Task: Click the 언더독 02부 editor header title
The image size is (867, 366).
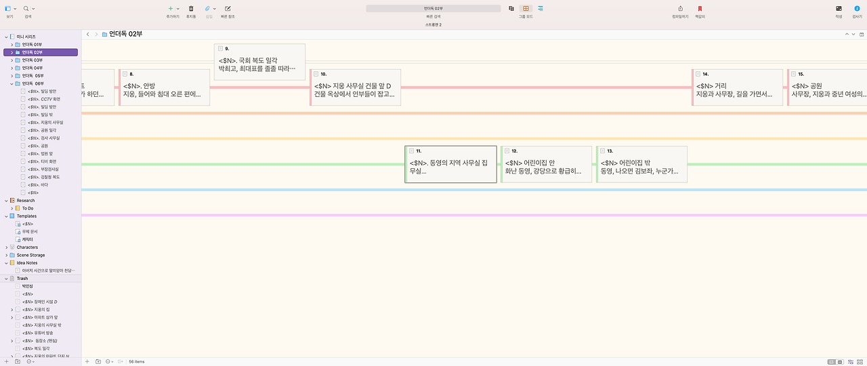Action: click(125, 34)
